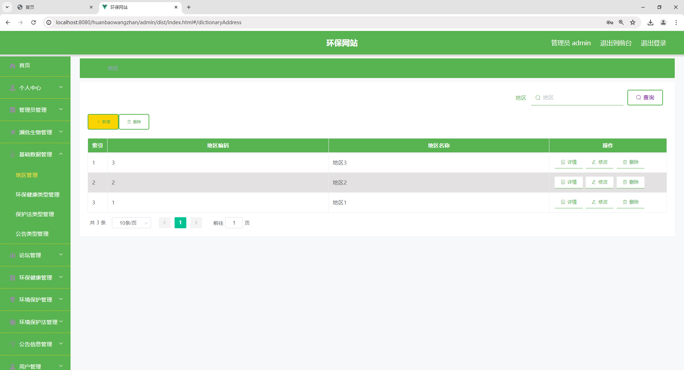Click the next page arrow
This screenshot has height=370, width=684.
(196, 223)
